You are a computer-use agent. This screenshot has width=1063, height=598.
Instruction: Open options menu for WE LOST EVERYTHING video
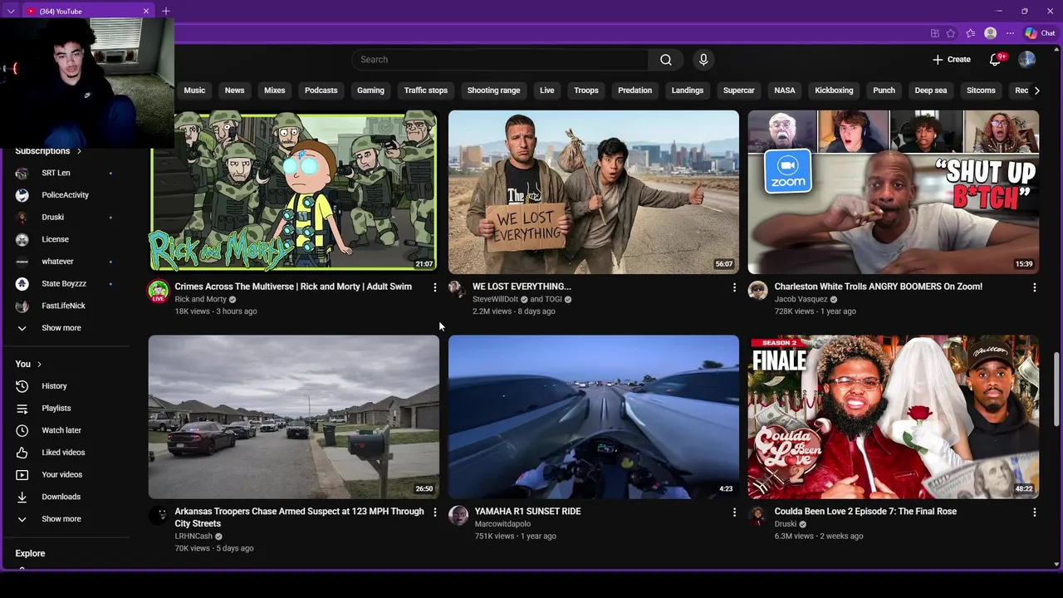pyautogui.click(x=734, y=287)
